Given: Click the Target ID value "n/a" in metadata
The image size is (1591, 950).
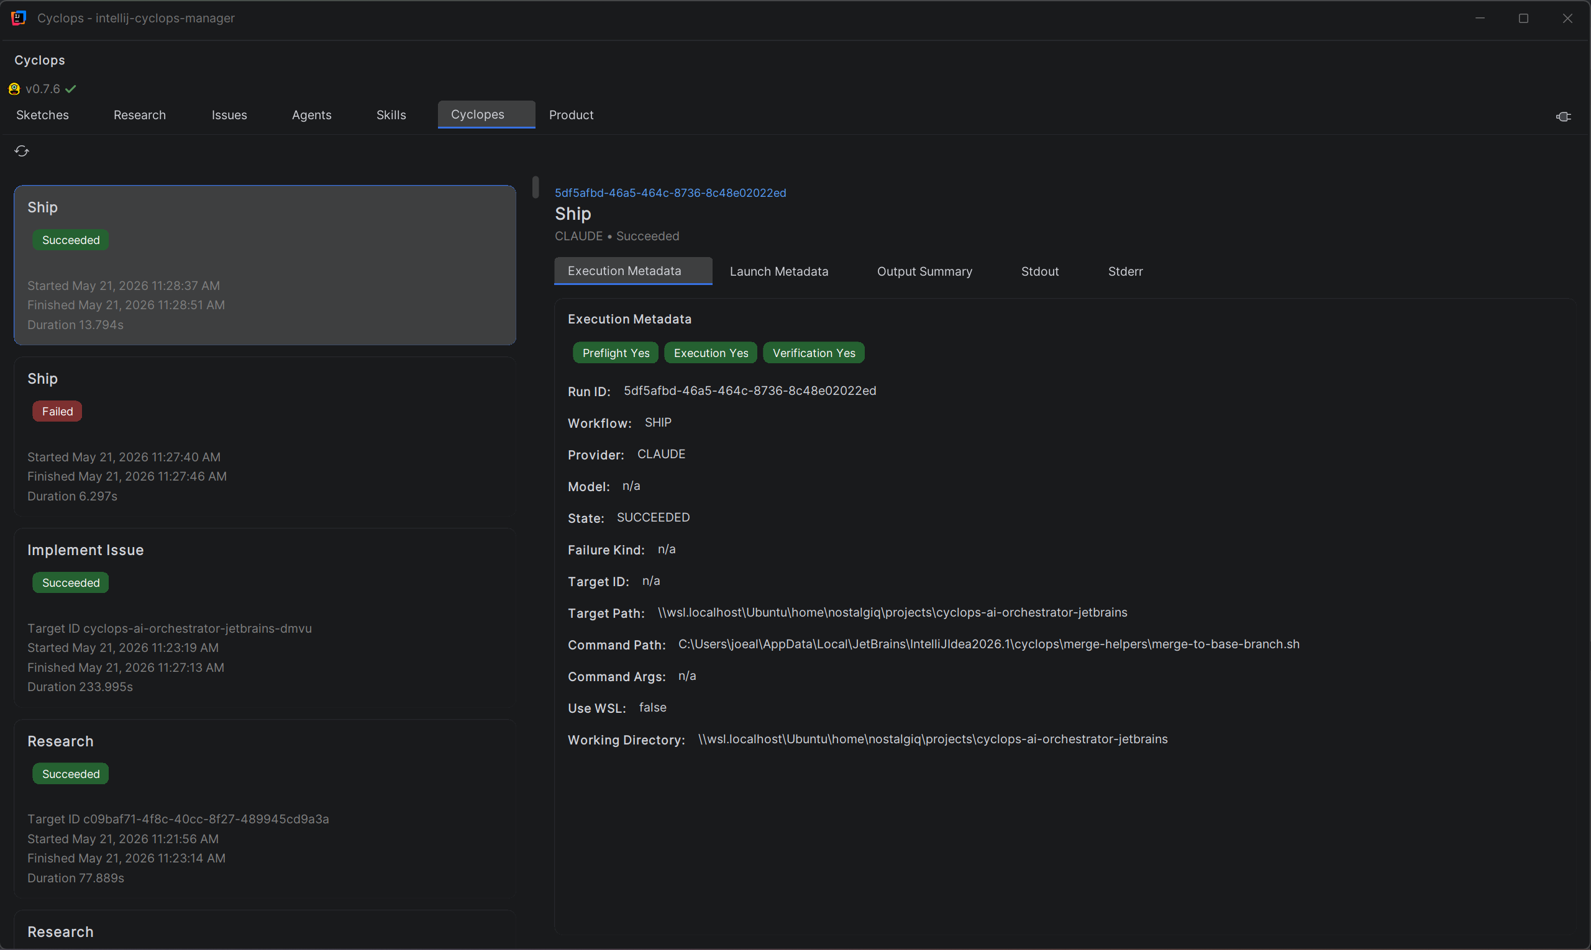Looking at the screenshot, I should (650, 581).
